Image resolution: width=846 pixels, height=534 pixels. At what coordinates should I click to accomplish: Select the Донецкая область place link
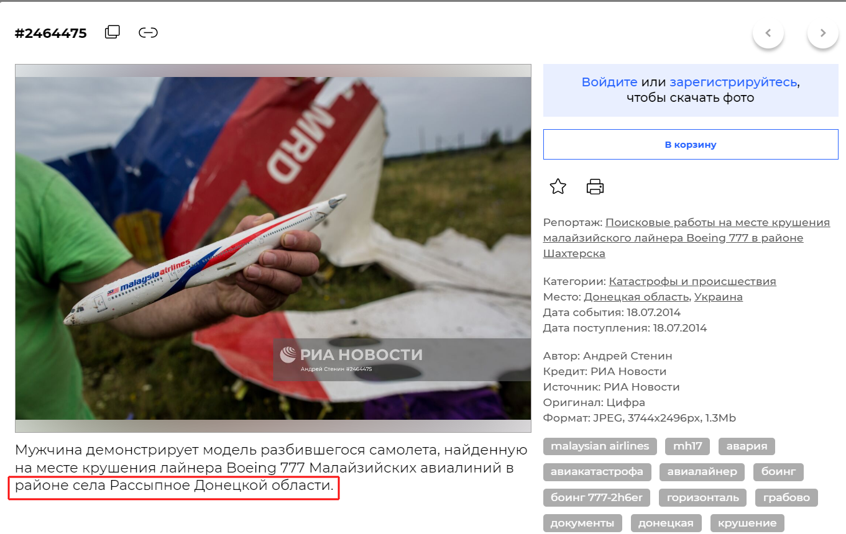coord(636,297)
